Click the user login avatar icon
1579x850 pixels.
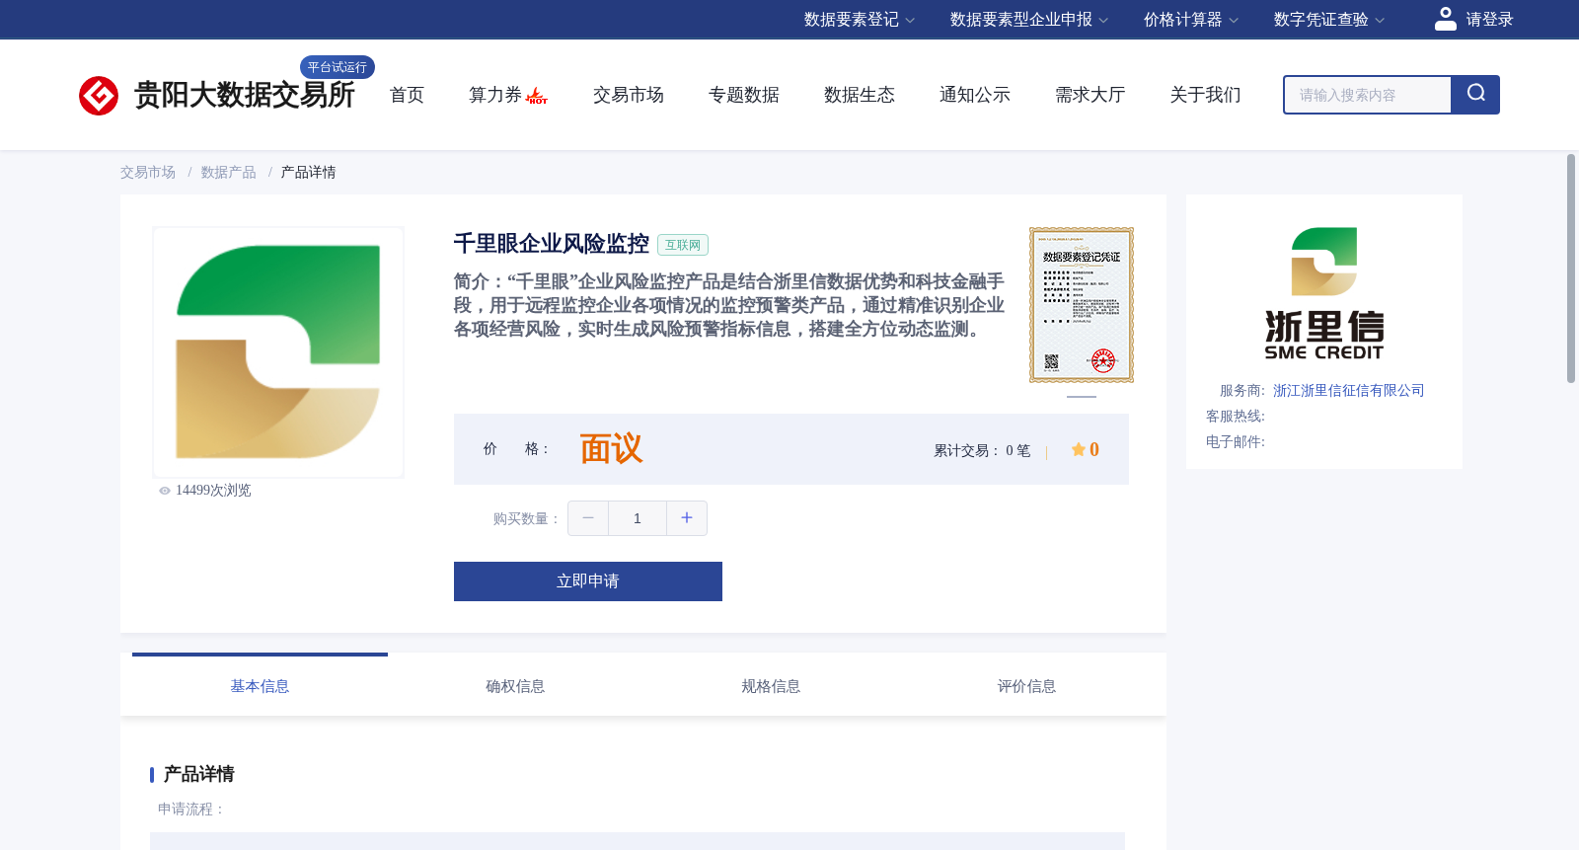pyautogui.click(x=1446, y=19)
